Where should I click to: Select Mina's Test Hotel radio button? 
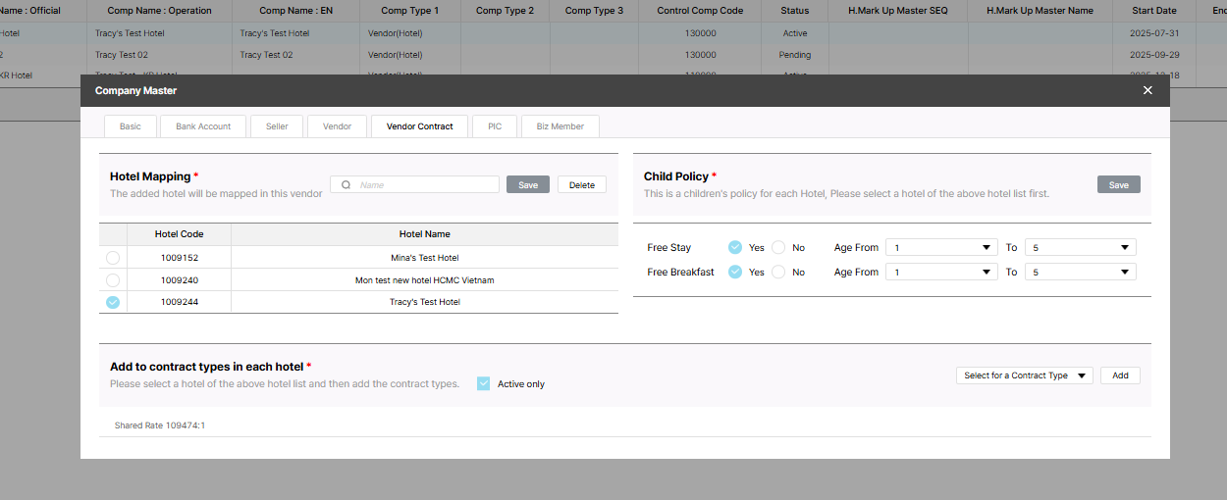(x=113, y=258)
